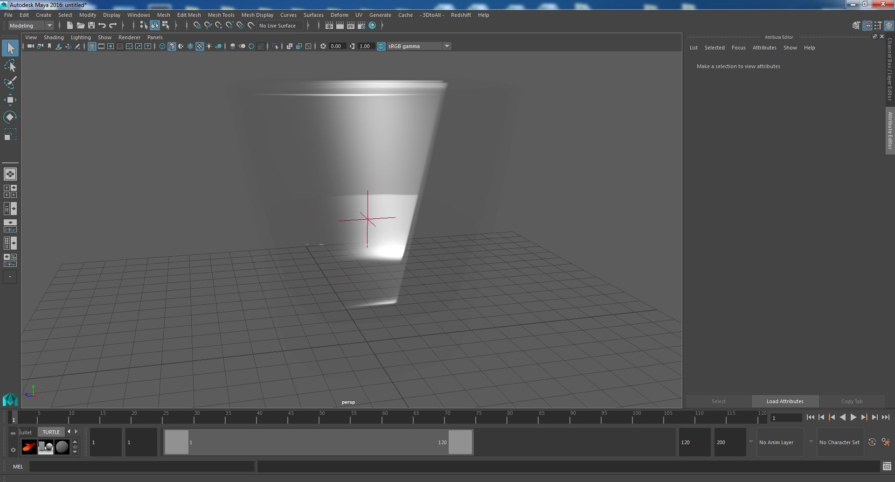Select by hierarchy mode icon
This screenshot has height=482, width=895.
144,26
